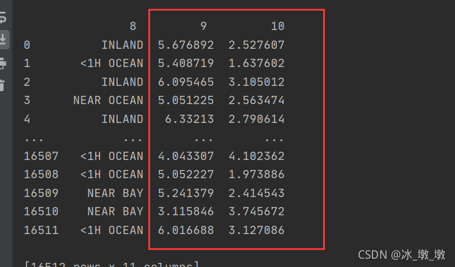Clear console with the trash icon

2,85
